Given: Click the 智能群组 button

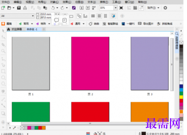Looking at the screenshot, I should (x=110, y=24).
